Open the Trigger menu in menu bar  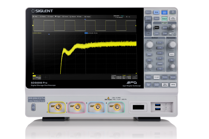58,16
